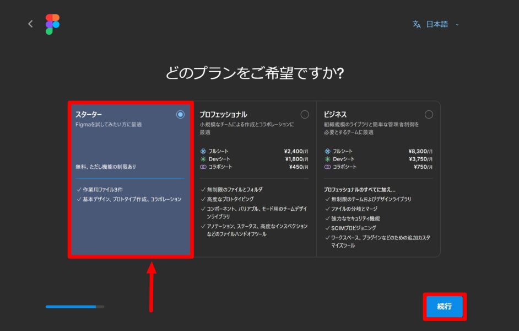Click Professional plan's Dev seat icon
The height and width of the screenshot is (331, 519).
203,159
